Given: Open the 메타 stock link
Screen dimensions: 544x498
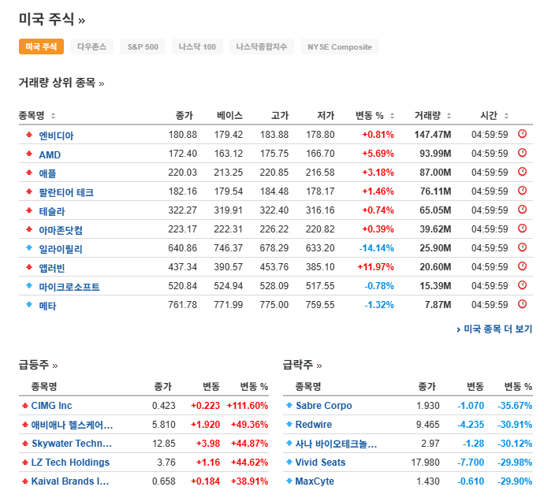Looking at the screenshot, I should coord(47,306).
